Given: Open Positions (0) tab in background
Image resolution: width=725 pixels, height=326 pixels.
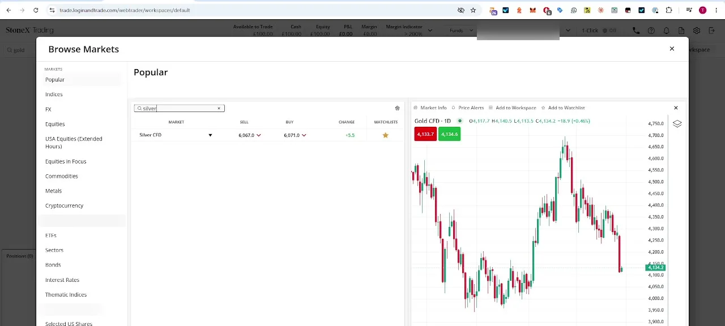Looking at the screenshot, I should click(19, 256).
